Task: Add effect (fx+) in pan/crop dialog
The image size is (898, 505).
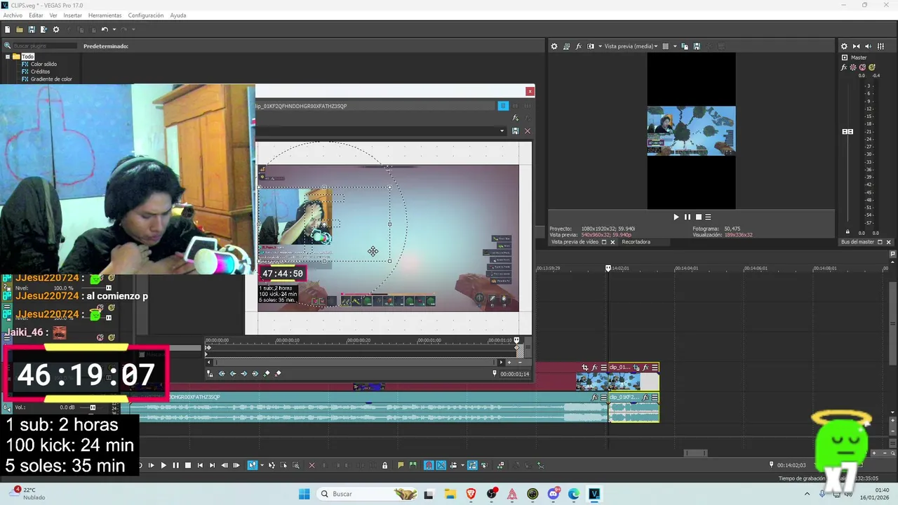Action: (516, 119)
